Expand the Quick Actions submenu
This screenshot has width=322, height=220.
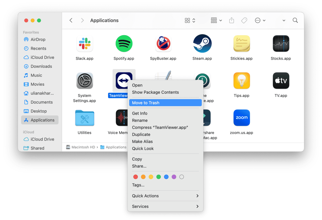(x=165, y=196)
